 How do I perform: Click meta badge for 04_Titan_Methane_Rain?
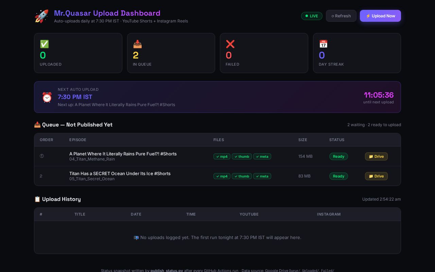(262, 156)
